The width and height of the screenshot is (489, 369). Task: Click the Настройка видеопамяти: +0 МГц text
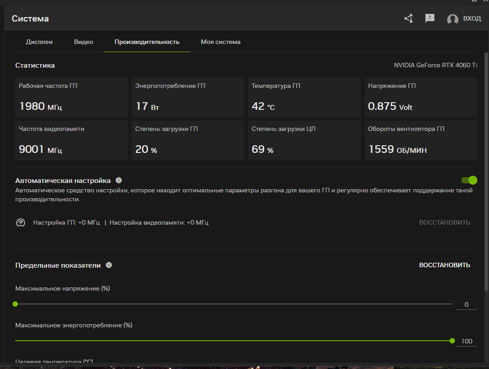click(159, 222)
